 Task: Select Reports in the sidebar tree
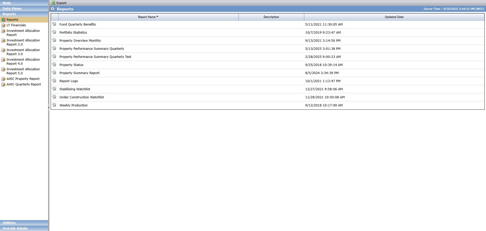(x=12, y=20)
